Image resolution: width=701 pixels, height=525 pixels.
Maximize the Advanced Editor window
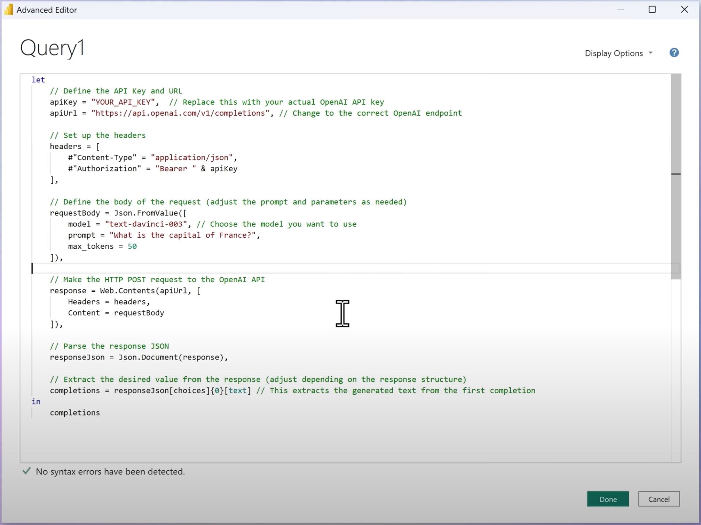click(652, 9)
